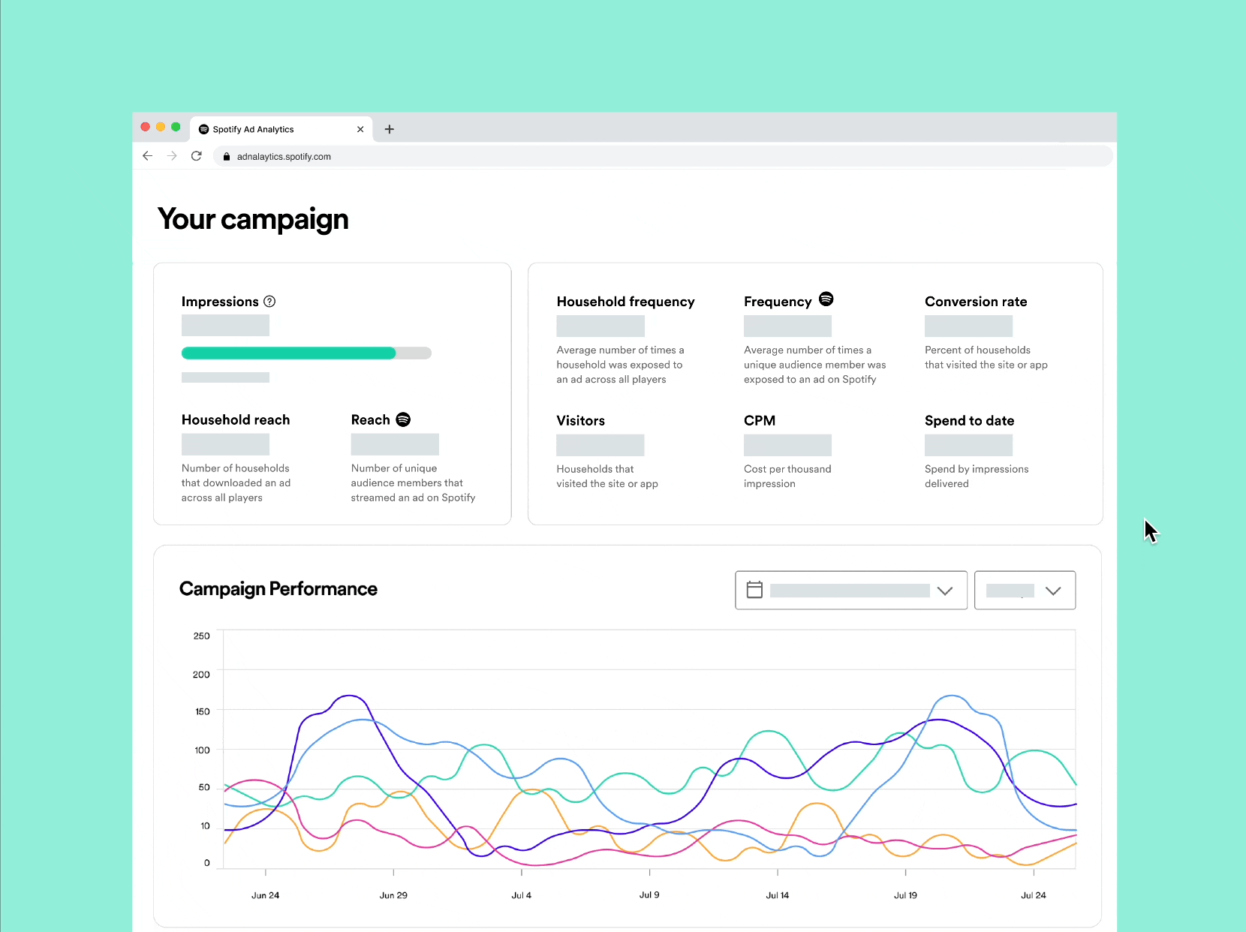Open a new browser tab with plus icon
Viewport: 1246px width, 932px height.
point(389,129)
